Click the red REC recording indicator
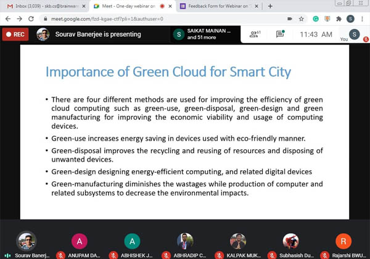 click(15, 35)
